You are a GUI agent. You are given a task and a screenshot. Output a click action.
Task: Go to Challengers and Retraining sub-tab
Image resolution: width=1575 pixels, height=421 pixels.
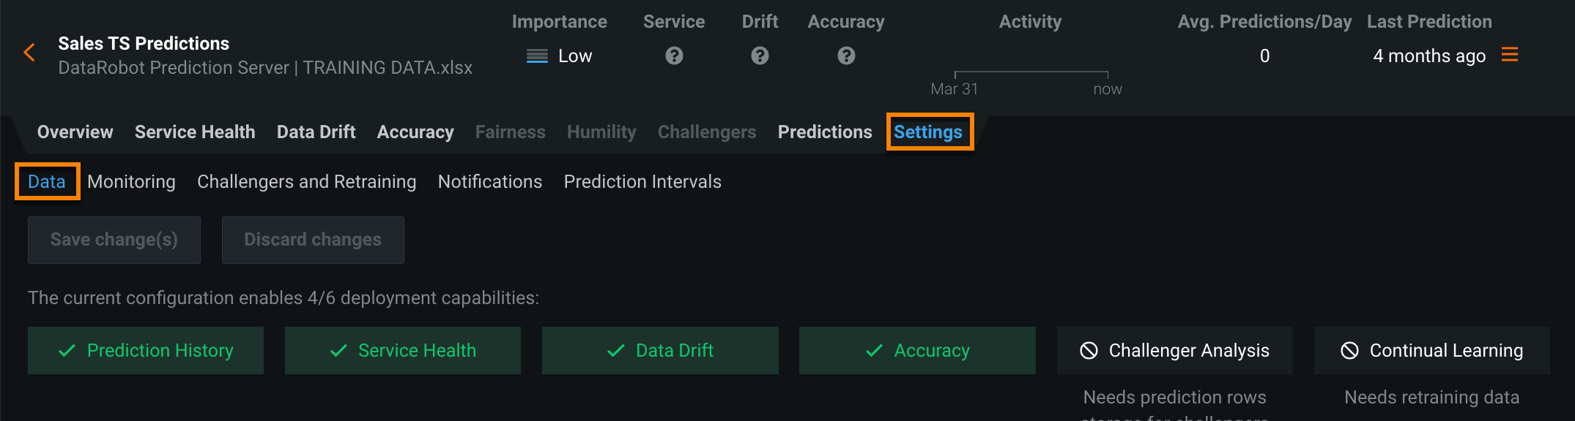(x=306, y=182)
